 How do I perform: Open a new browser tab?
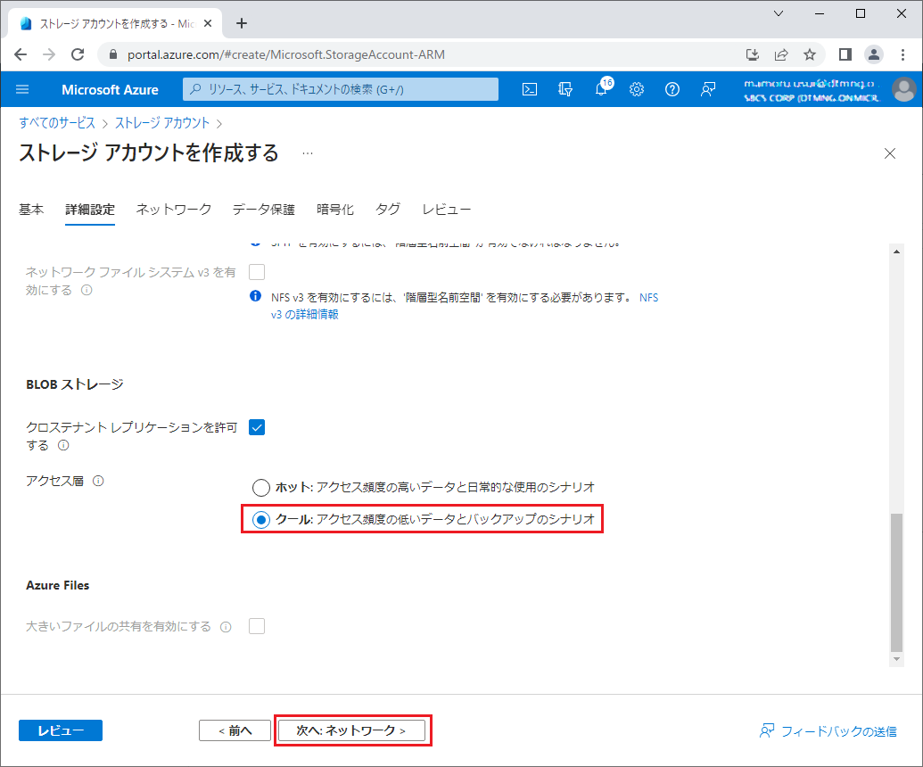(242, 23)
